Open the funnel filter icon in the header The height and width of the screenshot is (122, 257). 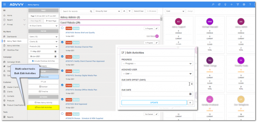238,4
